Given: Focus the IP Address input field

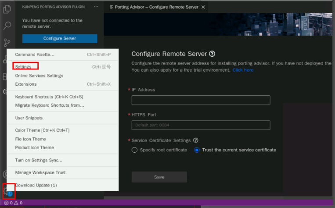Looking at the screenshot, I should point(201,100).
